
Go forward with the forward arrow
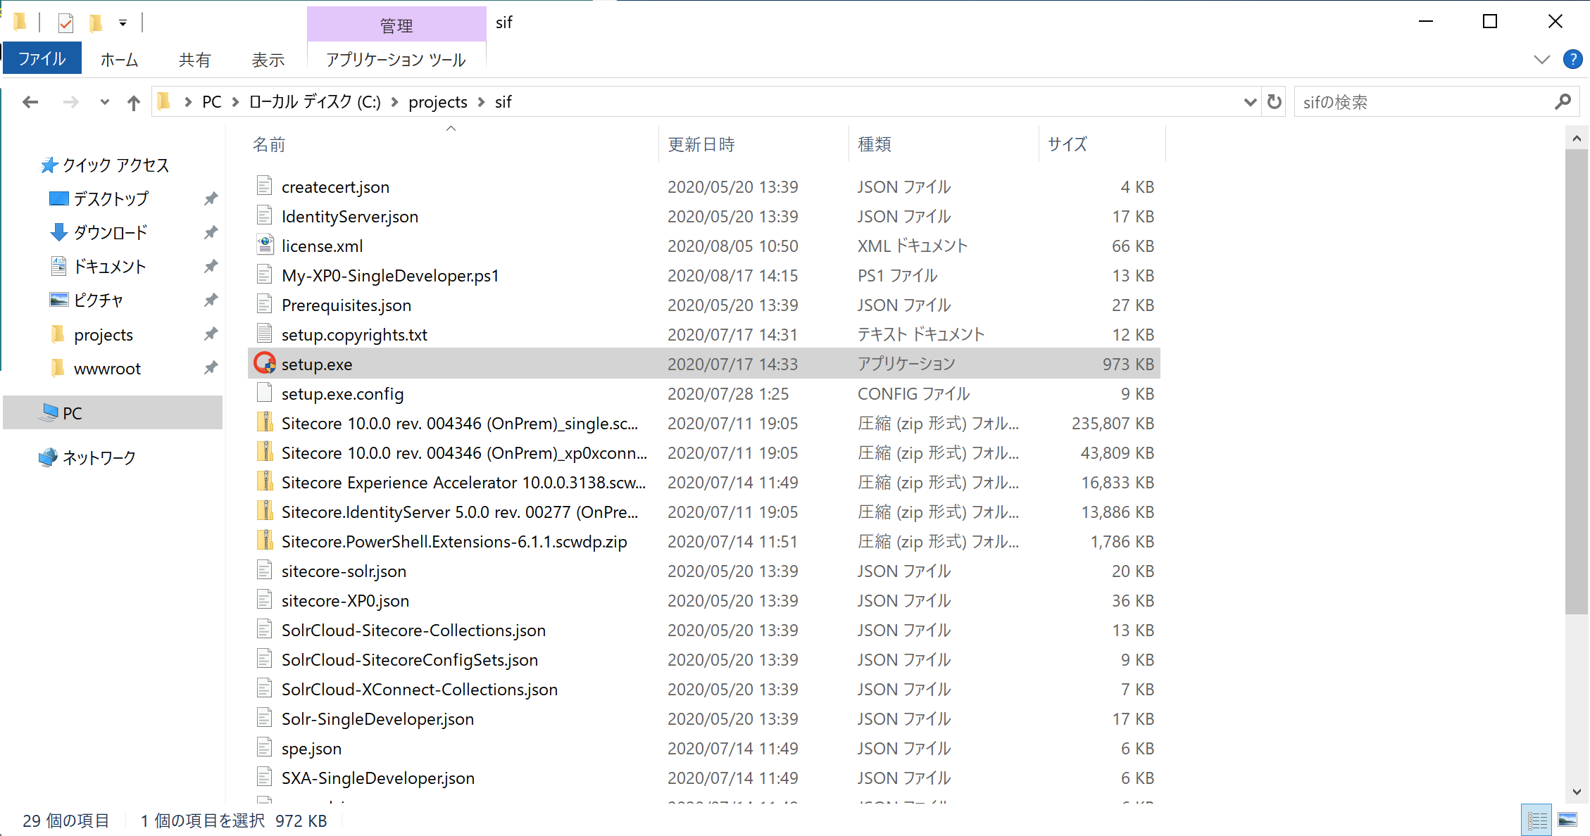70,102
